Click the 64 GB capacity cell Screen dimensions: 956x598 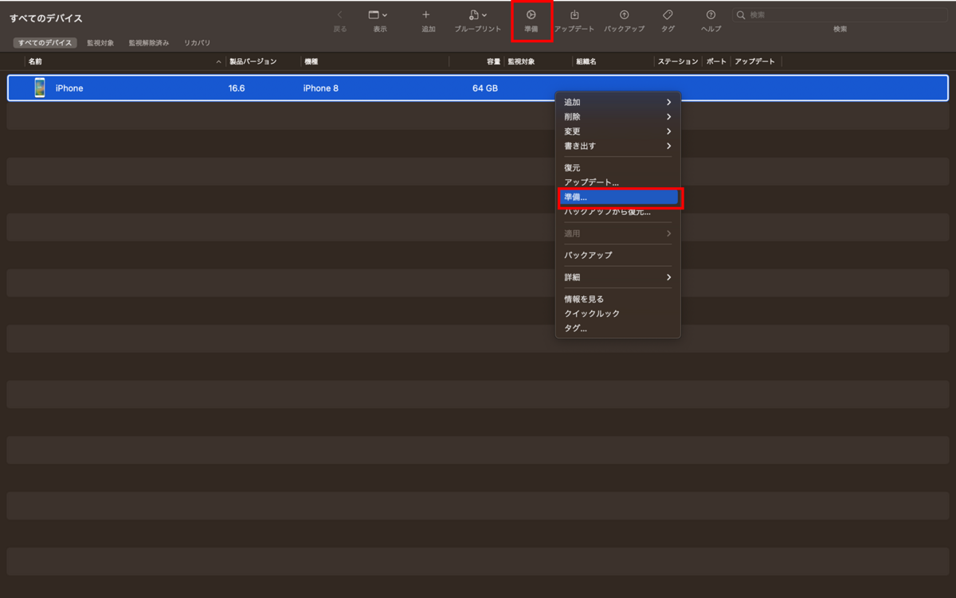pyautogui.click(x=485, y=88)
